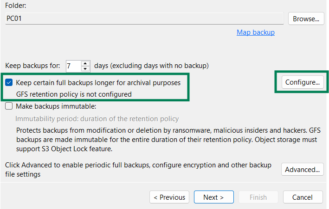Uncheck Keep certain full backups longer

click(x=9, y=83)
